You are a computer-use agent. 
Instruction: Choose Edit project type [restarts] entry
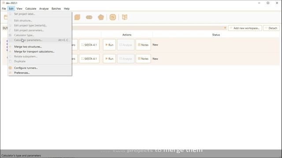40,25
